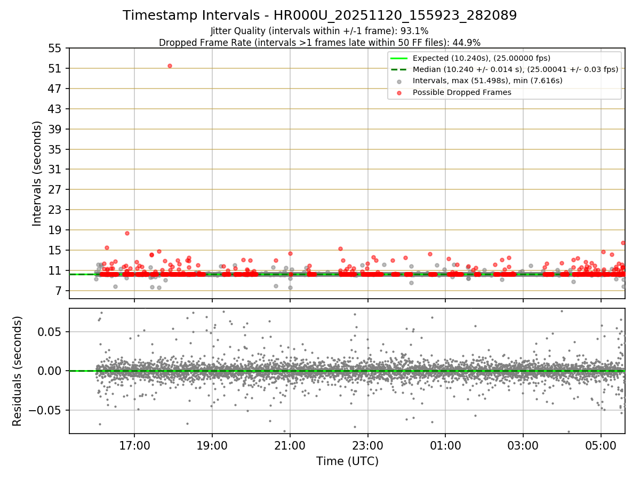Click the solid green line swatch in legend

click(x=399, y=58)
